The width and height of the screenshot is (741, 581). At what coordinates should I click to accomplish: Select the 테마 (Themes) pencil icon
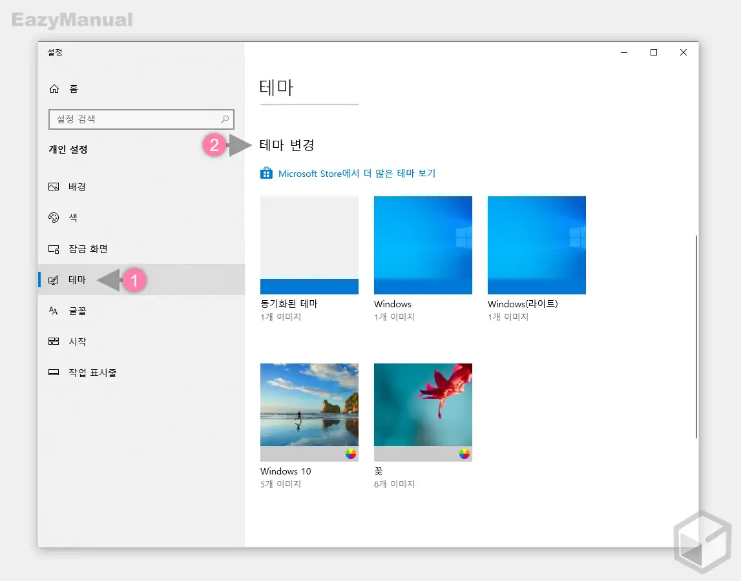click(54, 280)
